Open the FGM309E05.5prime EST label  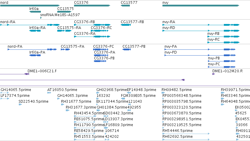pyautogui.click(x=138, y=96)
